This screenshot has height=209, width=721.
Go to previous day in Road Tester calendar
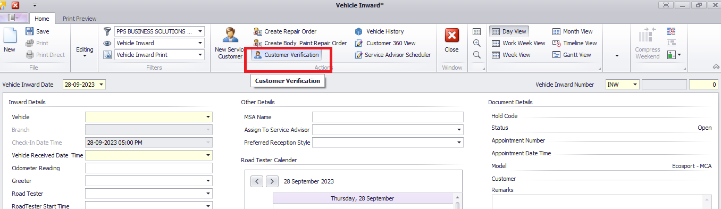tap(257, 181)
